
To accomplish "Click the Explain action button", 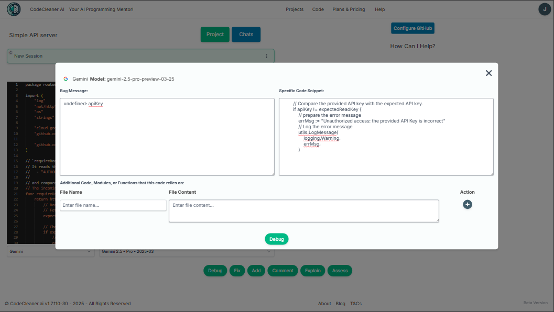I will [x=313, y=271].
